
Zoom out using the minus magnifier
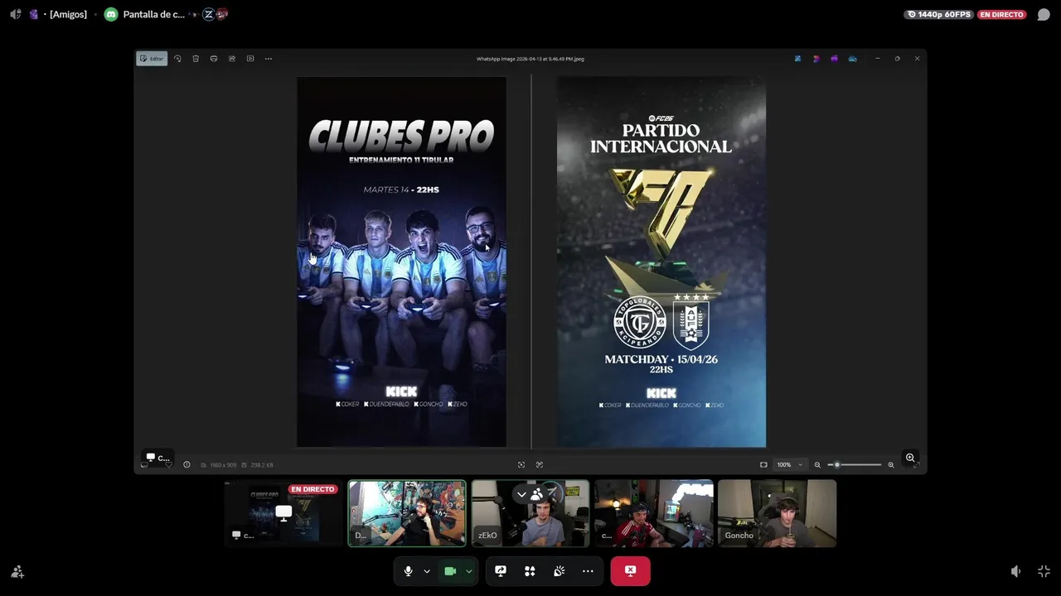(x=817, y=464)
